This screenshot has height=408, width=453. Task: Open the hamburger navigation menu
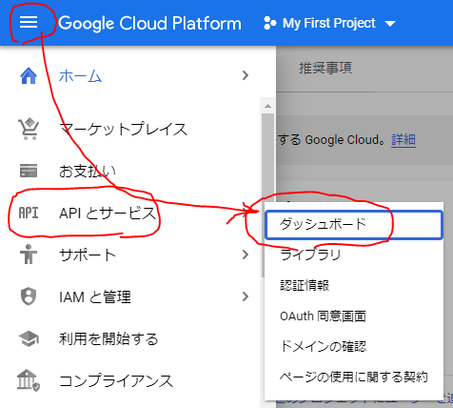click(x=29, y=23)
